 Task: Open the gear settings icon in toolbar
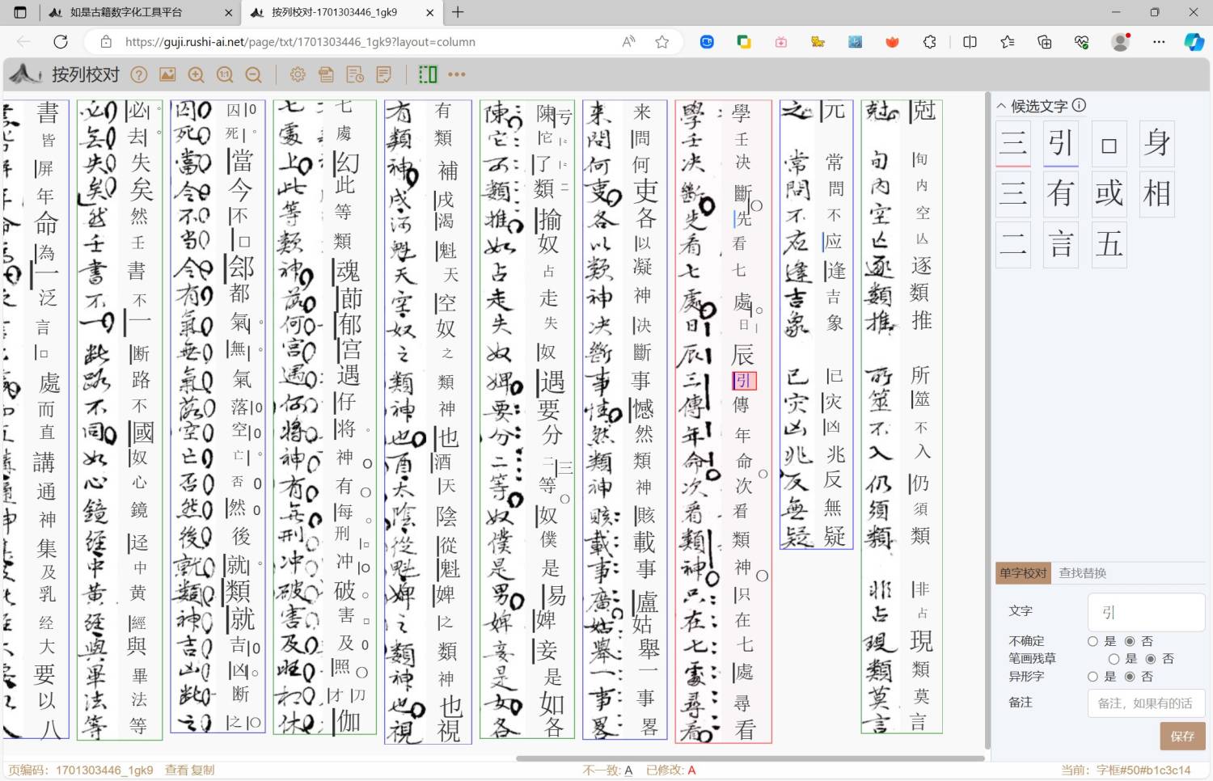point(298,74)
